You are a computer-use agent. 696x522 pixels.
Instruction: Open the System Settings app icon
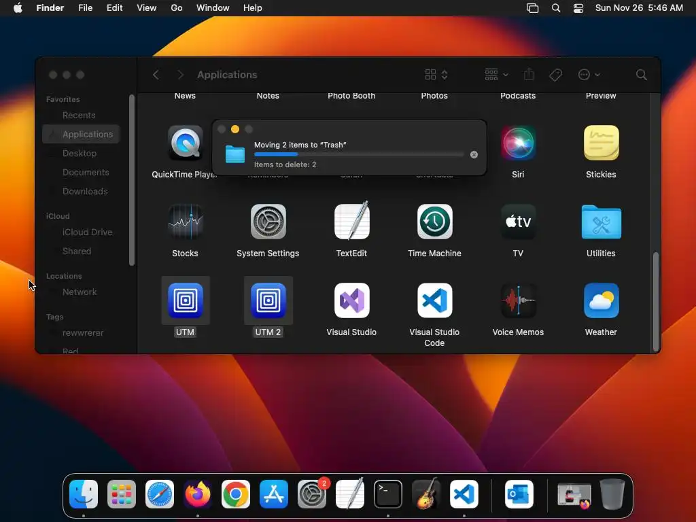coord(268,222)
